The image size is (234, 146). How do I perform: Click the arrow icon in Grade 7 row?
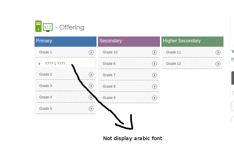pos(154,75)
